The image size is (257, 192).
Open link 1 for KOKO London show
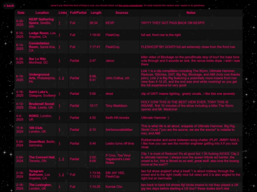(x=59, y=118)
